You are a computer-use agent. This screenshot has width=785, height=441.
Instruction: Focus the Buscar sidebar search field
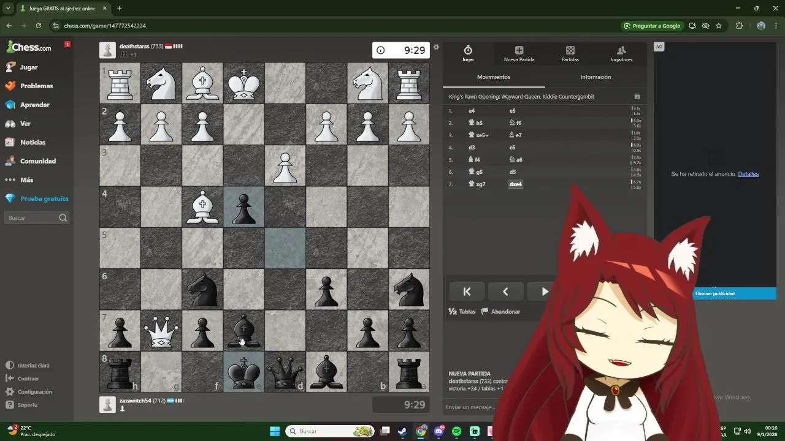point(37,218)
